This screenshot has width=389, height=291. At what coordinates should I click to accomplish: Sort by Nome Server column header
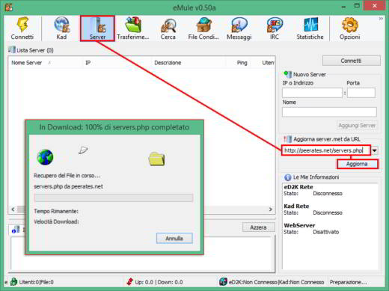coord(26,63)
